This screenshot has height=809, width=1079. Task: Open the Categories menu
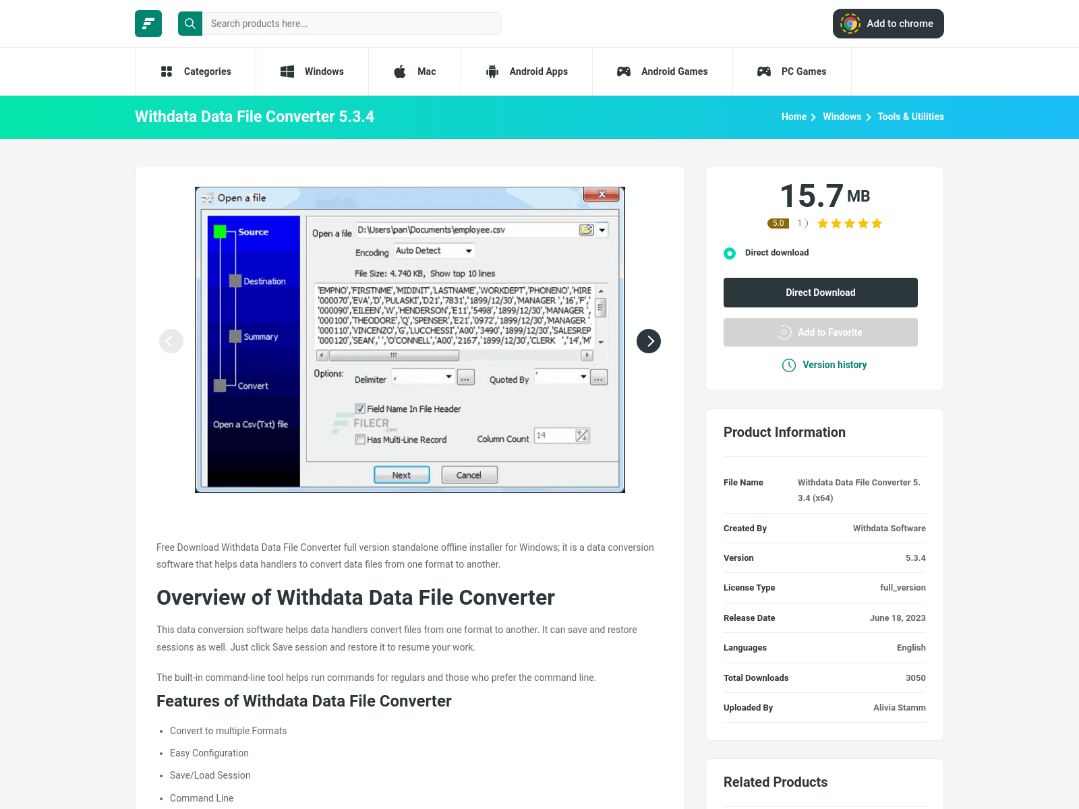[196, 71]
